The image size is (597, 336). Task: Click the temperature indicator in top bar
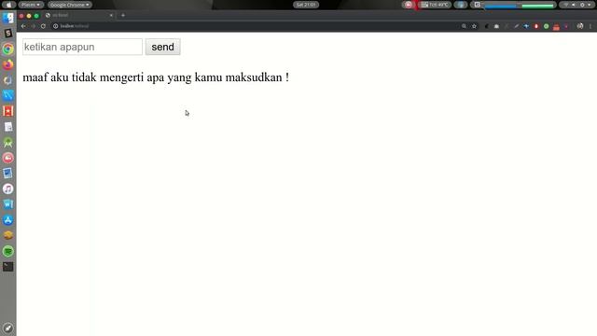pos(435,5)
